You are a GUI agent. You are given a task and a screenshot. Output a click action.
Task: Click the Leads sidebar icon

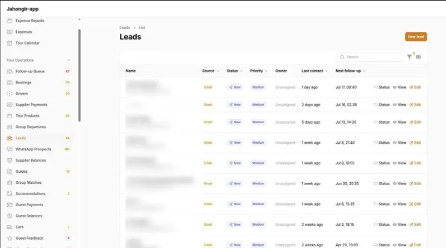(9, 138)
